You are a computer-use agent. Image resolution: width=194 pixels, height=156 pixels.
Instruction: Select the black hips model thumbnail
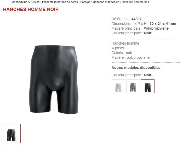(x=148, y=86)
